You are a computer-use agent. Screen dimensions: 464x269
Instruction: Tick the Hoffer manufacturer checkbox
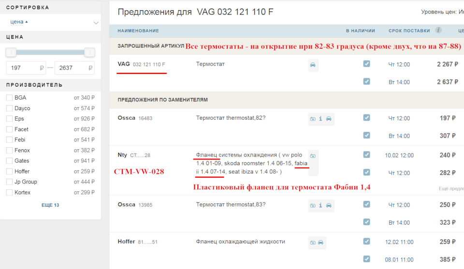coord(10,171)
